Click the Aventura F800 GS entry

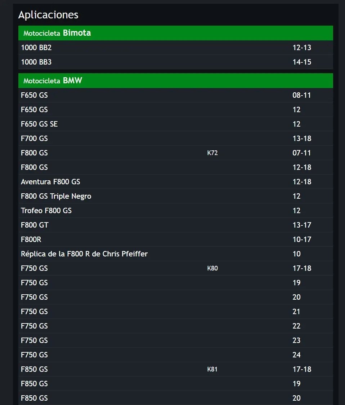click(x=176, y=182)
